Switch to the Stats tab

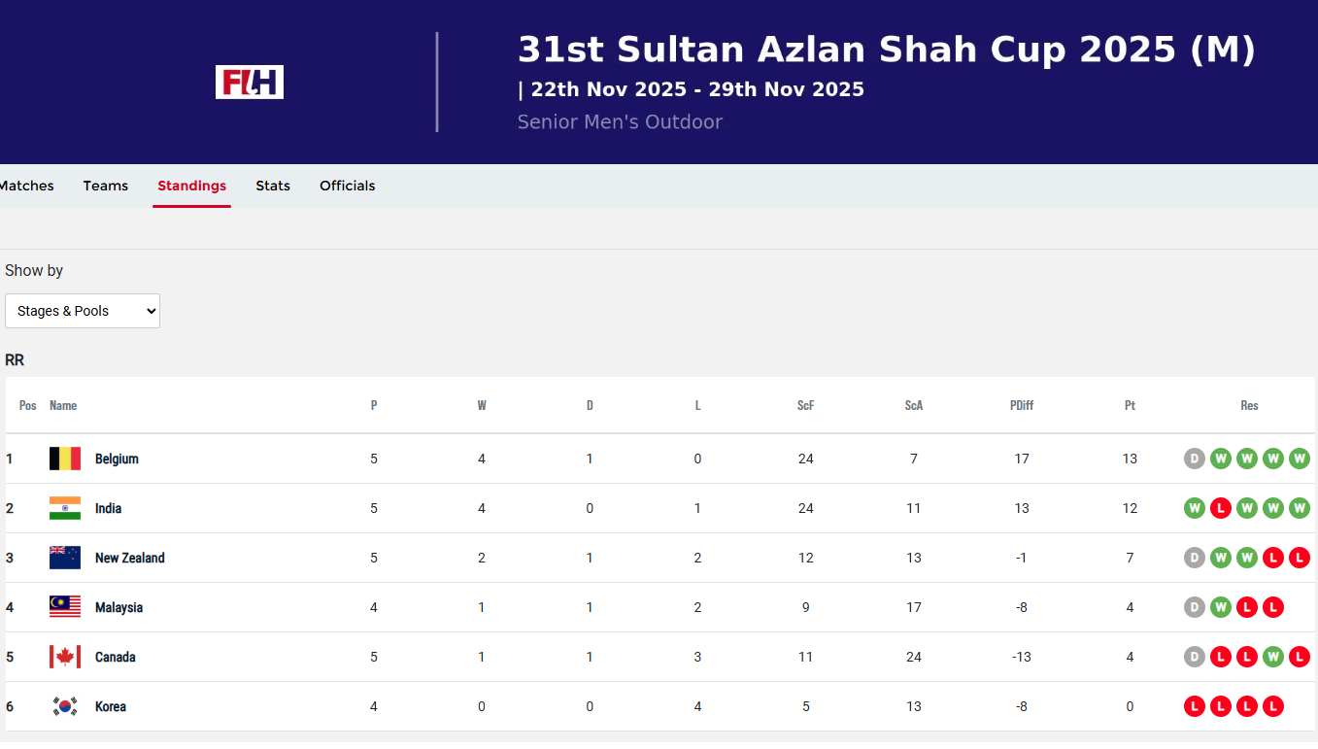273,186
